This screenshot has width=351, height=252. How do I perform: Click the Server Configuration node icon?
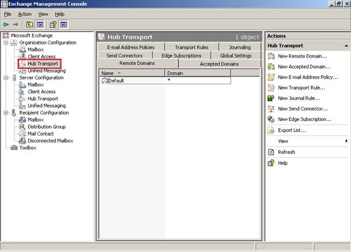(x=14, y=77)
